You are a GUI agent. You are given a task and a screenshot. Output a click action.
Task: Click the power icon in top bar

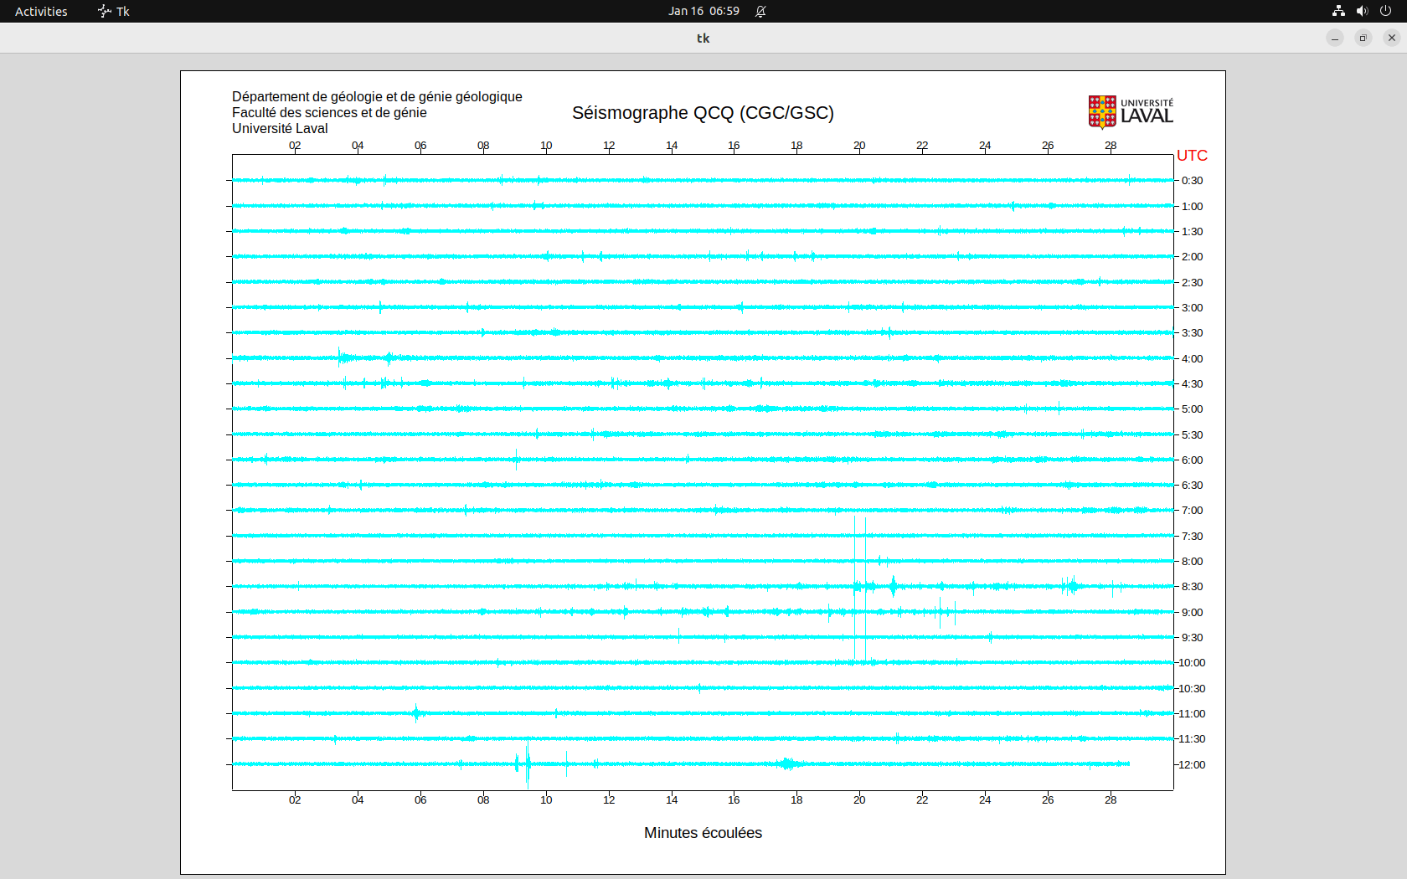pos(1385,11)
